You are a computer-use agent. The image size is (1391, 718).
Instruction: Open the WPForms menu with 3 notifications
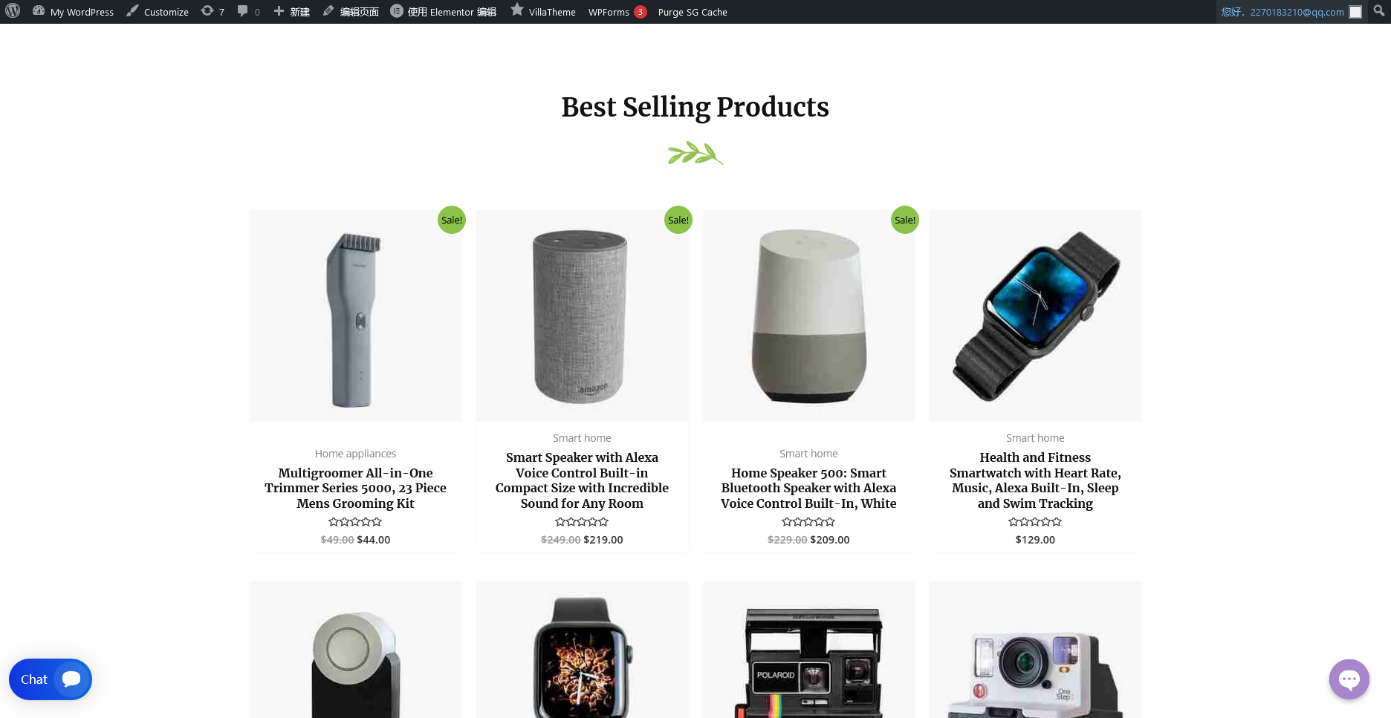click(617, 11)
